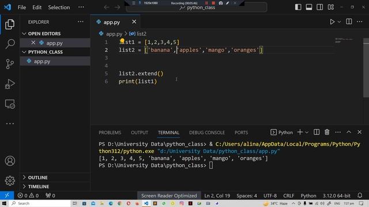Open run options dropdown beside play button
The width and height of the screenshot is (369, 207).
pos(339,22)
